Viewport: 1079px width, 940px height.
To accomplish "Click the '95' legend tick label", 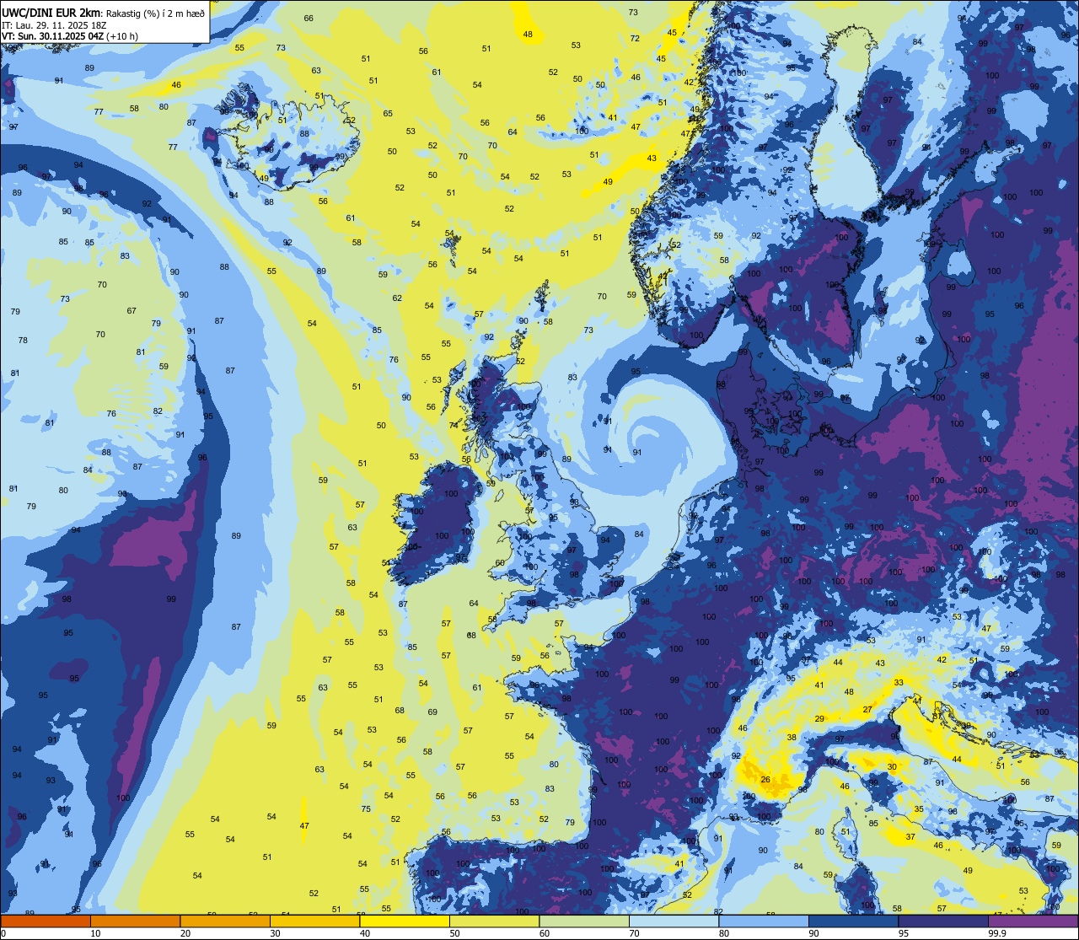I will tap(904, 933).
